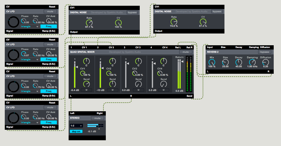Open the 1-2 output channel dropdown
This screenshot has height=146, width=281.
click(76, 126)
